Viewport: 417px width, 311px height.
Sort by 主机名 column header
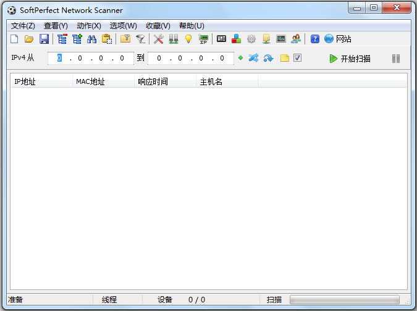227,81
